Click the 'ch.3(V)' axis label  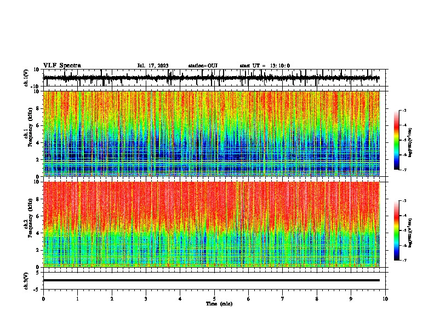[x=26, y=281]
